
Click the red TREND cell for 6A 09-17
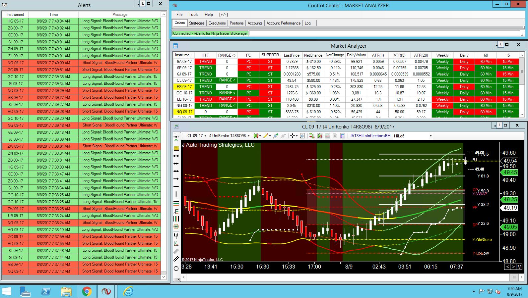205,62
